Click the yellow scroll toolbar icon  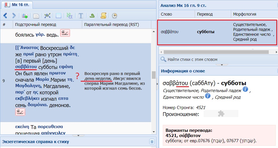[x=103, y=16]
